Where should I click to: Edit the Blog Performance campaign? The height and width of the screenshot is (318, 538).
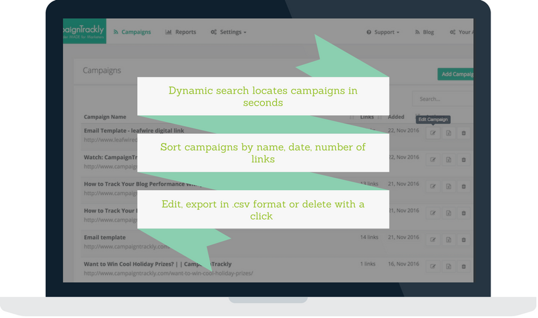pos(433,186)
